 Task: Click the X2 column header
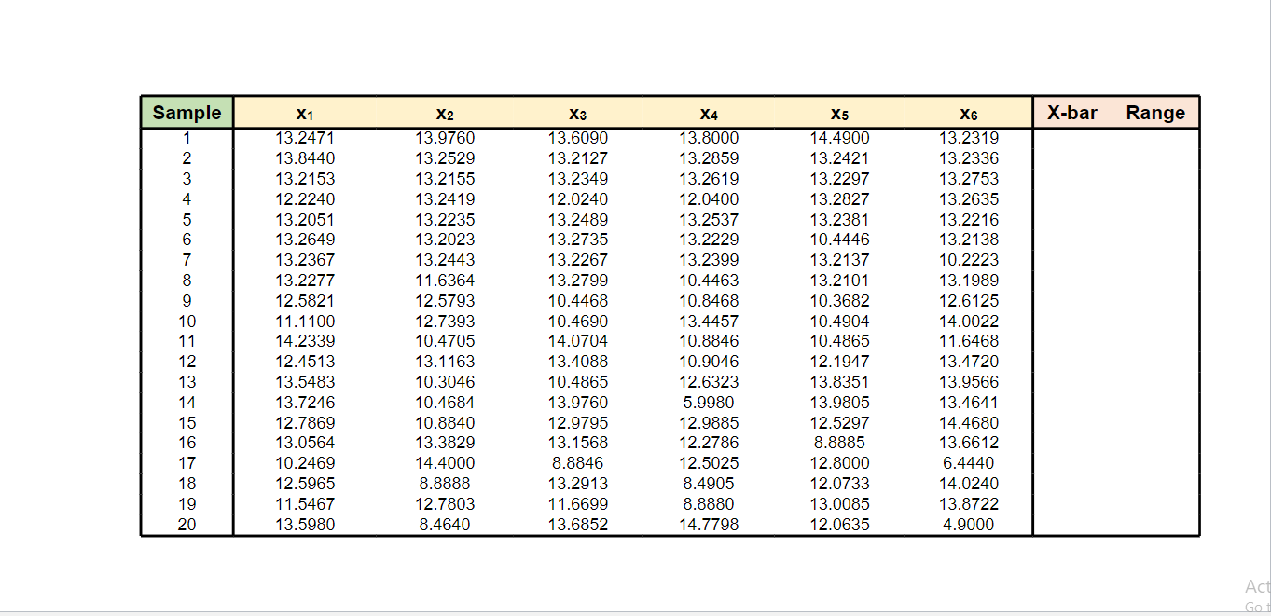tap(445, 113)
